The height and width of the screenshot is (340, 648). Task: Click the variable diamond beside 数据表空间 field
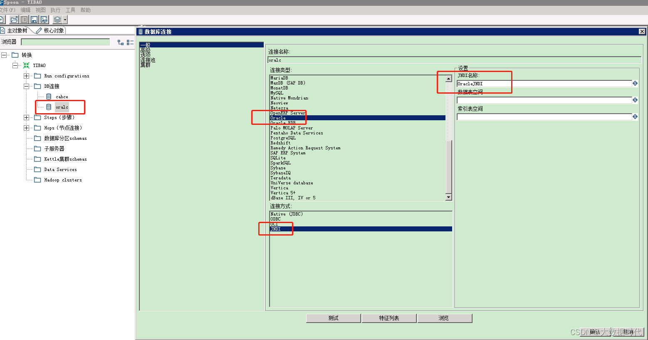click(x=635, y=100)
